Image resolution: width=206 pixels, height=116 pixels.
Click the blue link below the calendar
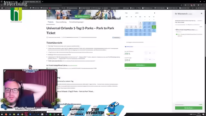[x=129, y=46]
